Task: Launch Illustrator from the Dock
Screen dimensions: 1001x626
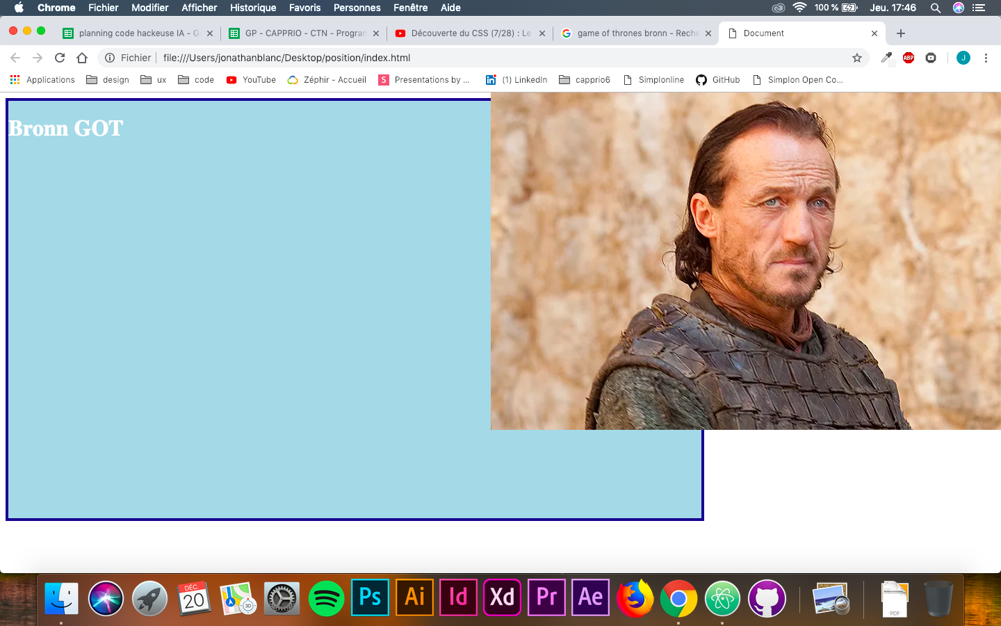Action: [414, 597]
